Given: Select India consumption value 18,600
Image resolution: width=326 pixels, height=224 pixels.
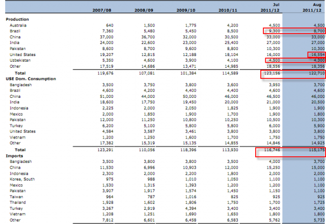Looking at the screenshot, I should (106, 102).
